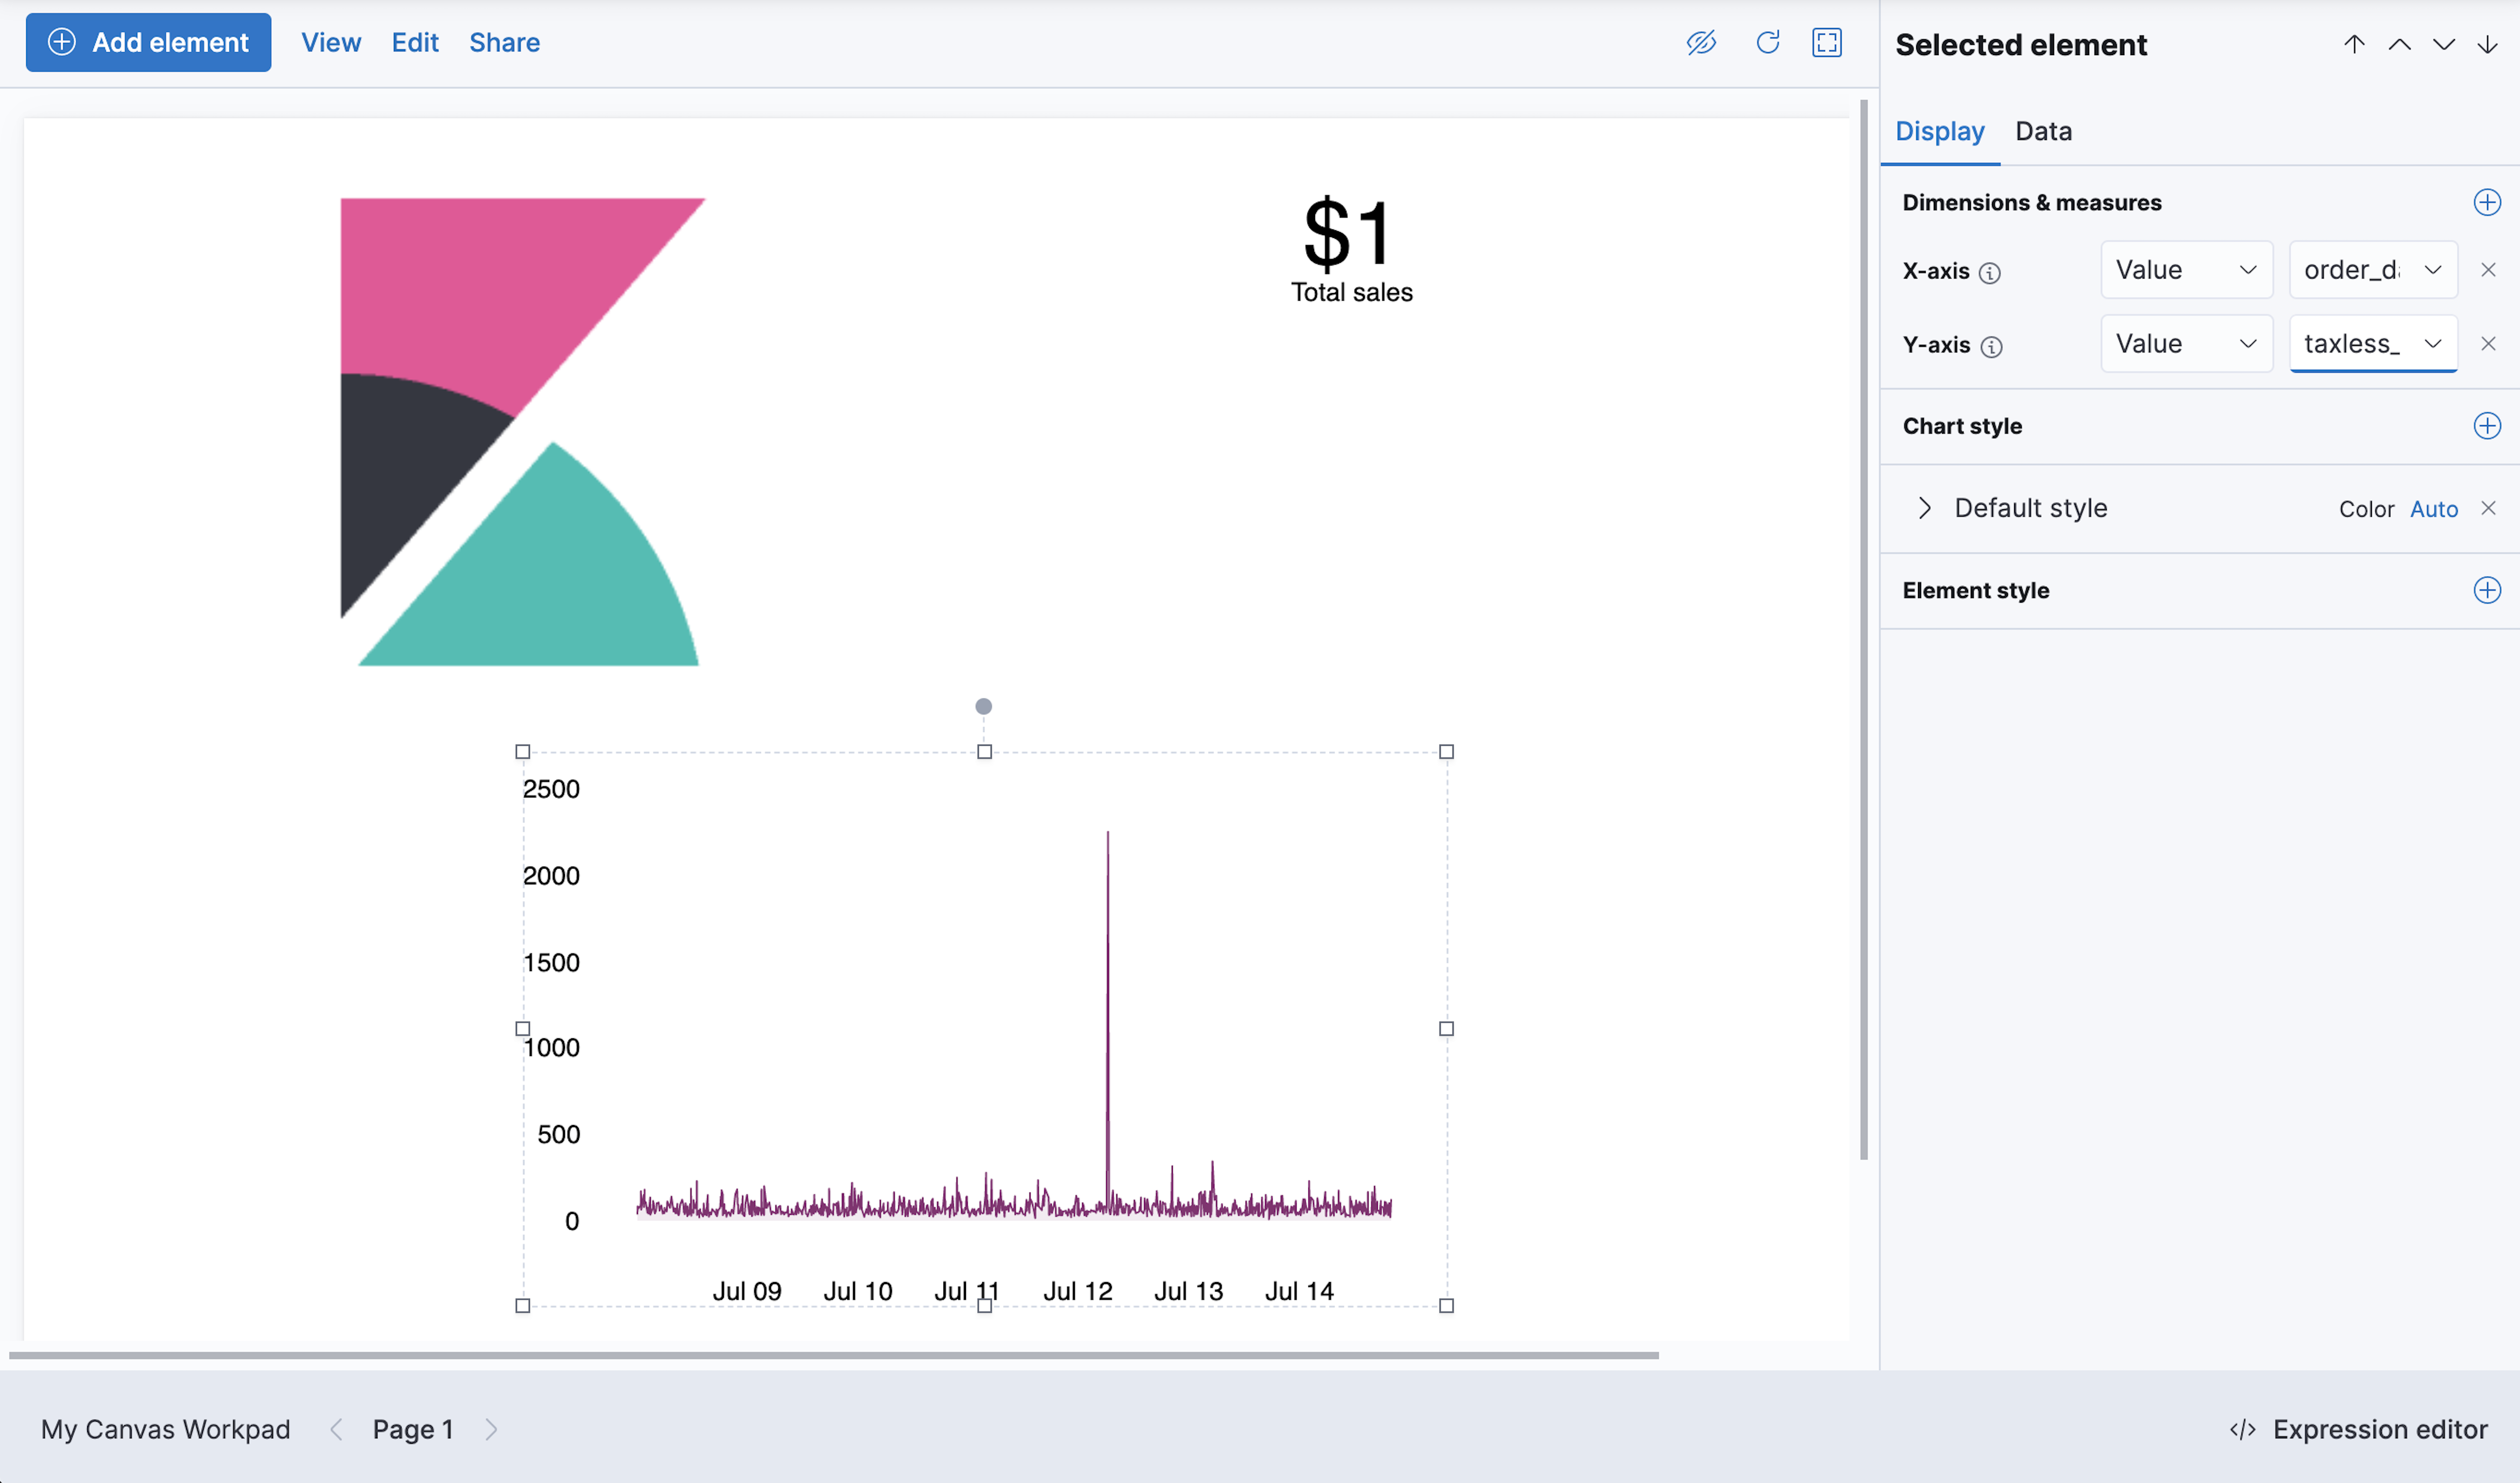
Task: Remove the taxless Y-axis measure
Action: 2489,344
